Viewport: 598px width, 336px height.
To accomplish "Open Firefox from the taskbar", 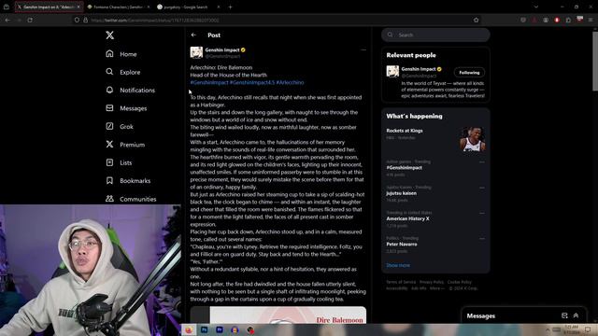I will point(189,329).
